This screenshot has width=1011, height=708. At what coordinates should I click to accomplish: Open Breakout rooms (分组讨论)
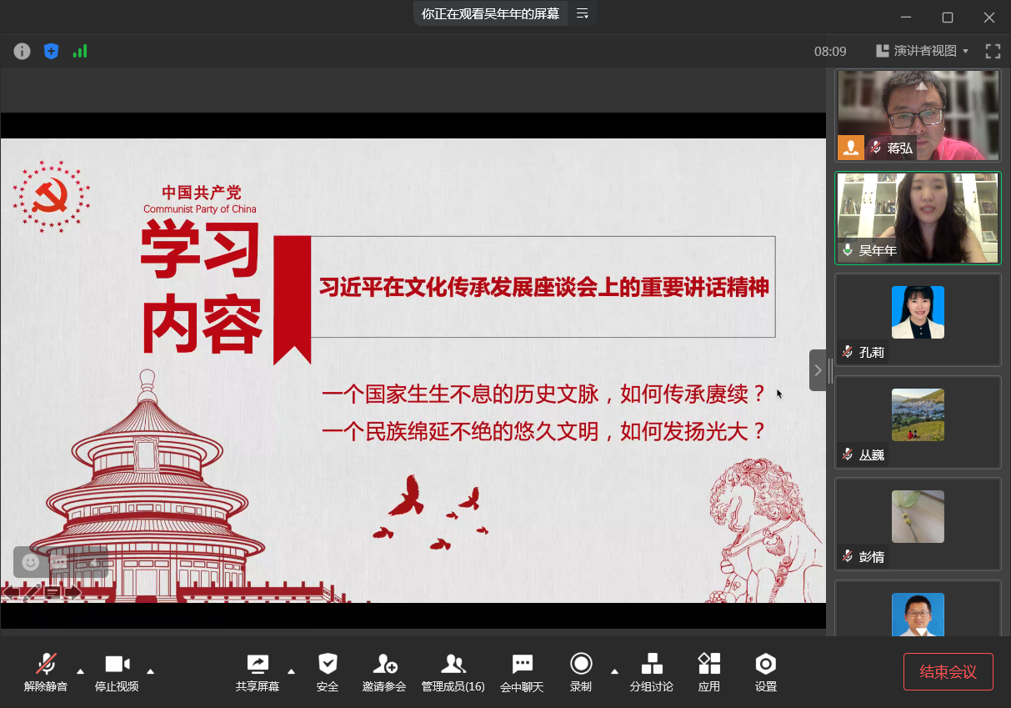click(x=652, y=672)
